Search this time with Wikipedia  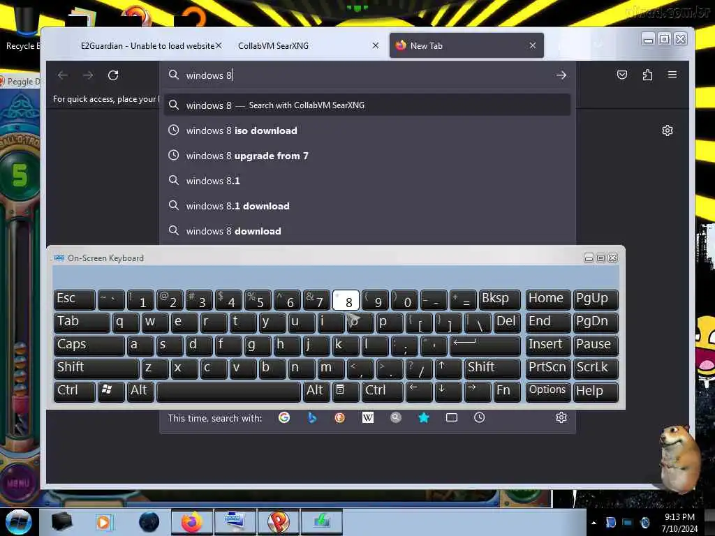(x=367, y=417)
